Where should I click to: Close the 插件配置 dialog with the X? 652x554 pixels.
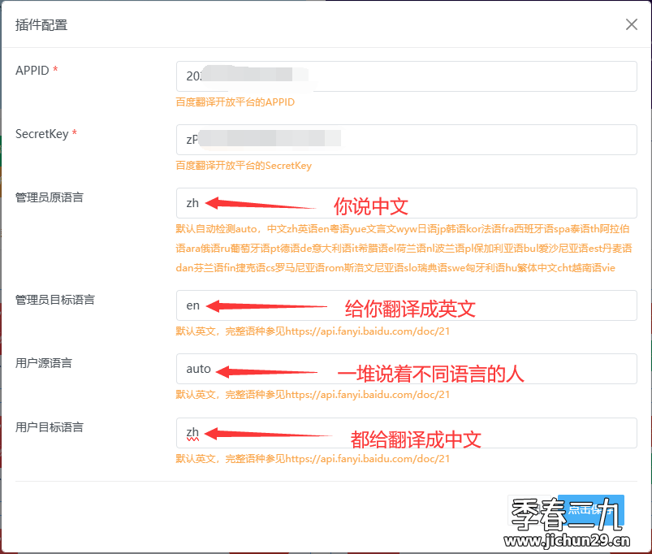pyautogui.click(x=631, y=24)
